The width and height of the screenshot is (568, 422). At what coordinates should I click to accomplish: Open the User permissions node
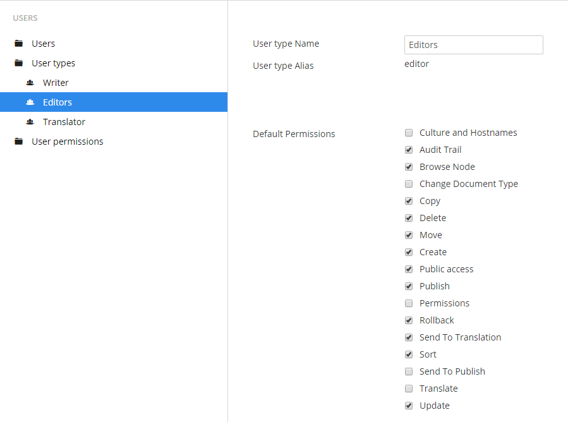click(x=68, y=142)
